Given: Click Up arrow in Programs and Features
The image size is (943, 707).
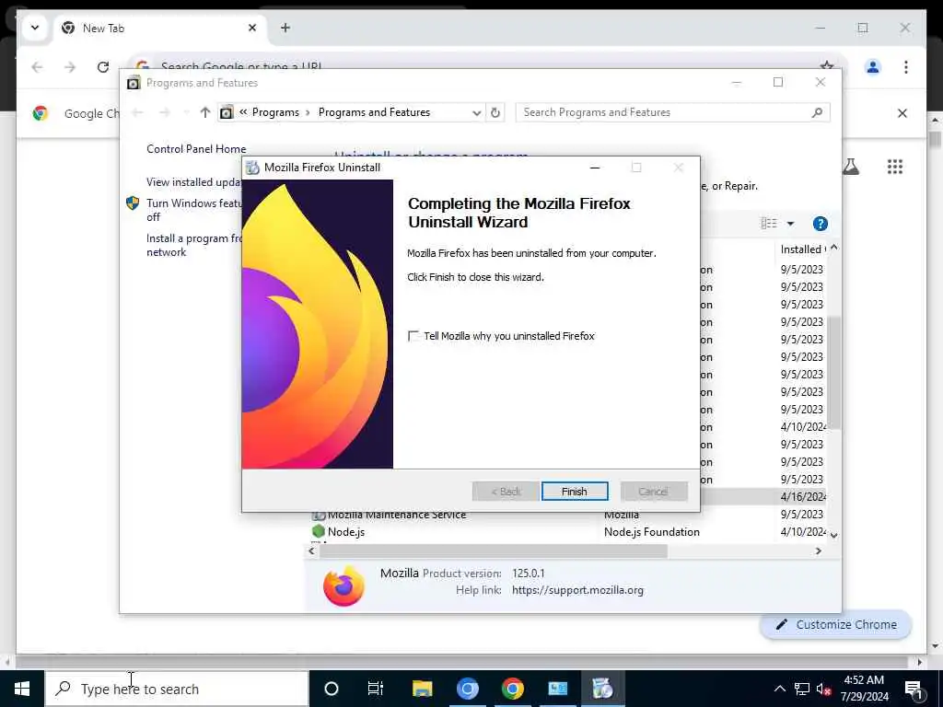Looking at the screenshot, I should pyautogui.click(x=205, y=112).
